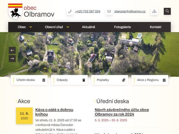The height and width of the screenshot is (134, 179).
Task: Click the email envelope icon
Action: pyautogui.click(x=109, y=12)
